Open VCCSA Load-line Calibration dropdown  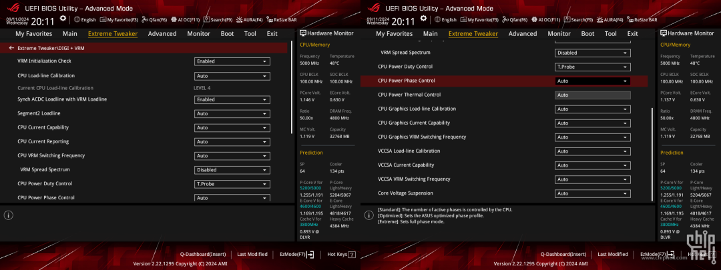pos(593,151)
